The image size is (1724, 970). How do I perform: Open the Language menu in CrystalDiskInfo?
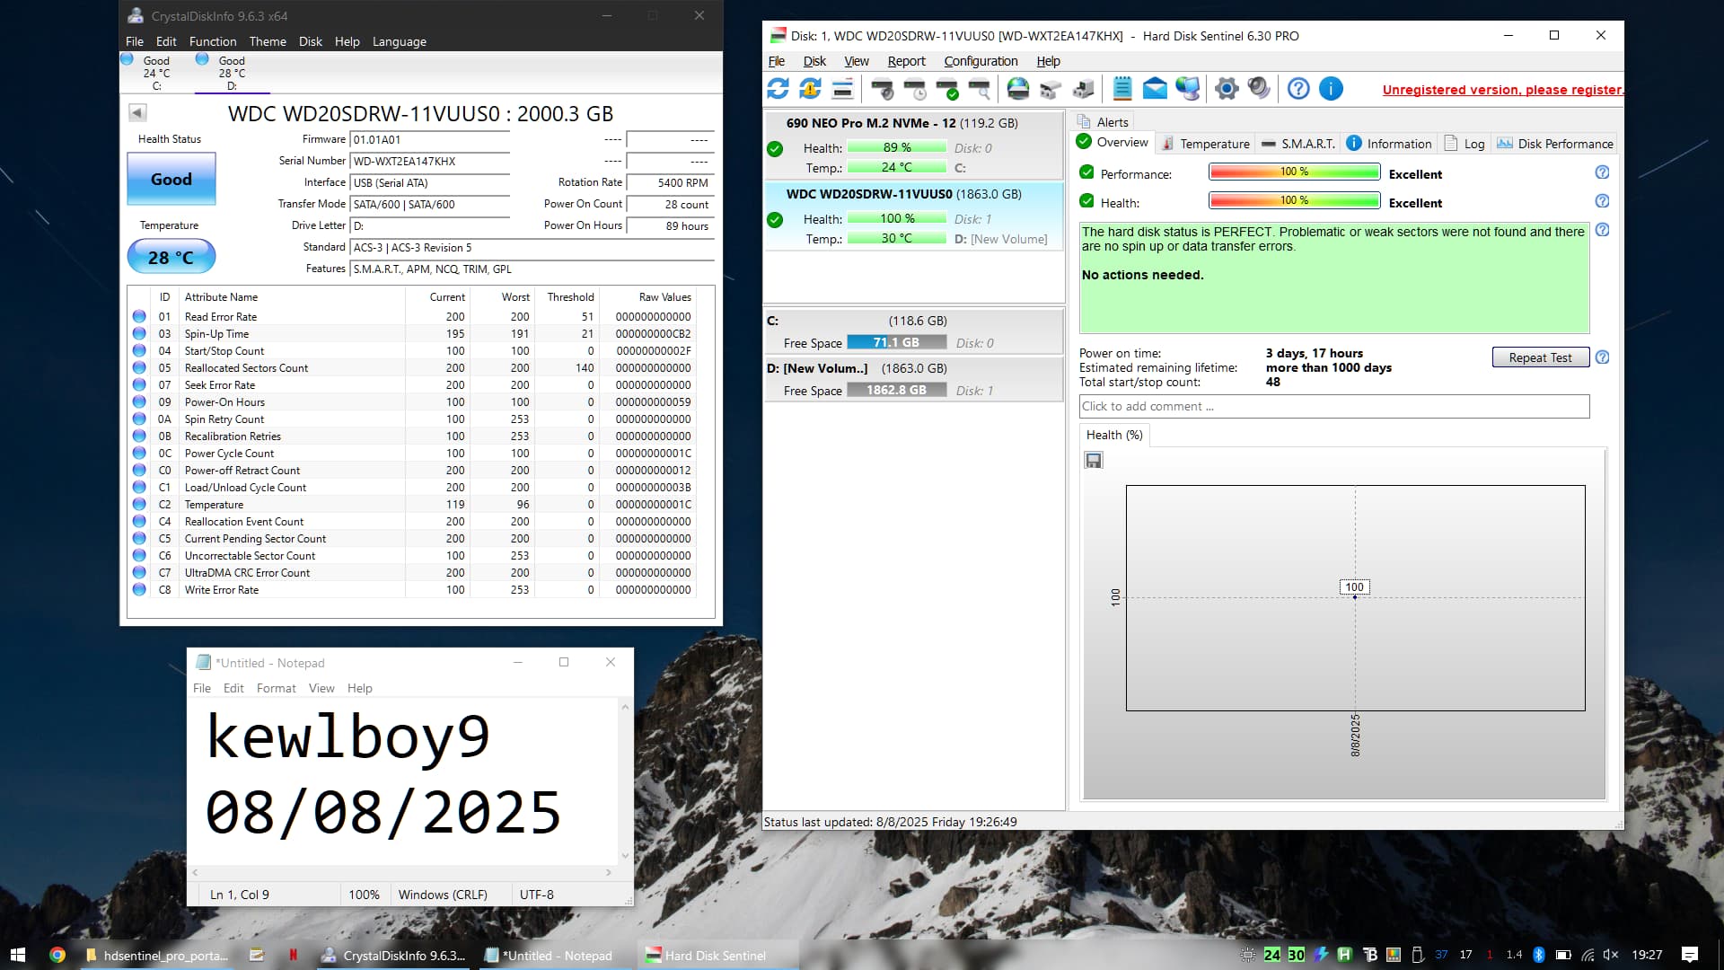point(400,41)
